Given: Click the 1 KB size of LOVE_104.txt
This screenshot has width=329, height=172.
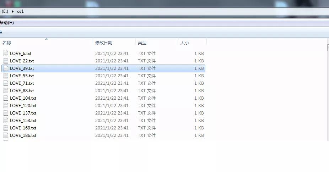Looking at the screenshot, I should [x=199, y=98].
